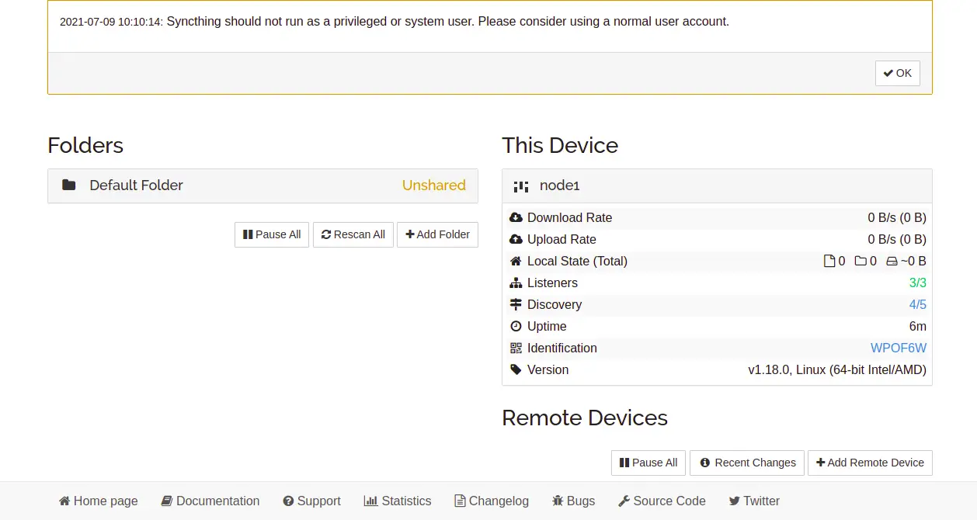Viewport: 977px width, 520px height.
Task: Open the Support footer link
Action: coord(311,501)
